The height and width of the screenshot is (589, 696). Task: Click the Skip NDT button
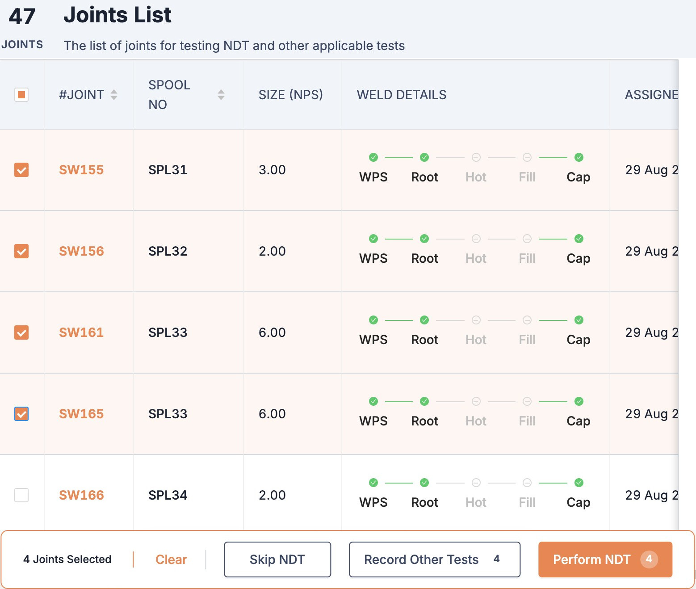point(277,560)
